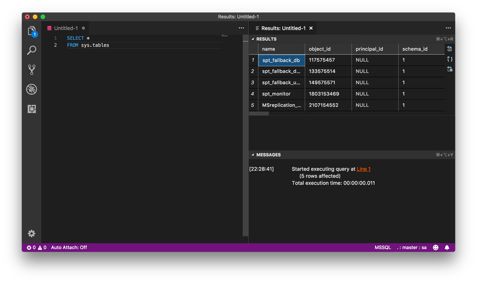Open the Explorer view in the activity bar
The width and height of the screenshot is (477, 283).
tap(32, 31)
